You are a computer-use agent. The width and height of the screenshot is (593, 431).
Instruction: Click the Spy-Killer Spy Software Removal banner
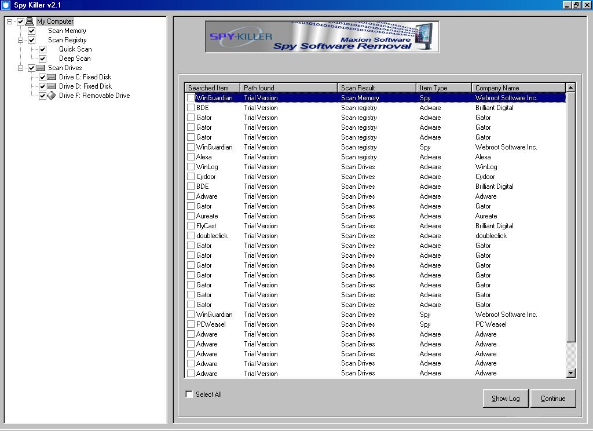322,36
